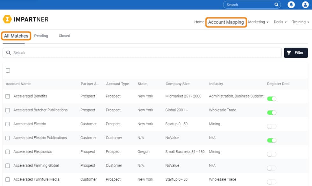Check the select-all checkbox above the table
This screenshot has height=186, width=312.
(x=8, y=70)
